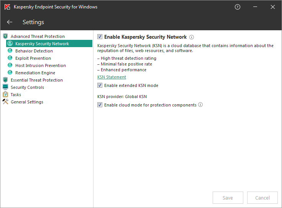Click the Essential Threat Protection shield icon

click(x=5, y=80)
